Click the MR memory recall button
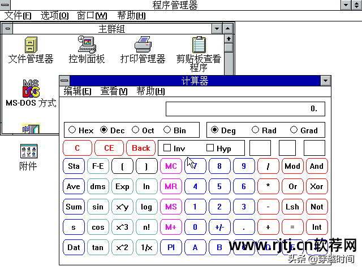Image resolution: width=362 pixels, height=271 pixels. click(171, 186)
